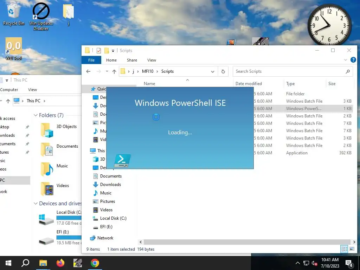Viewport: 360px width, 270px height.
Task: Open Explorer help question mark
Action: click(353, 60)
